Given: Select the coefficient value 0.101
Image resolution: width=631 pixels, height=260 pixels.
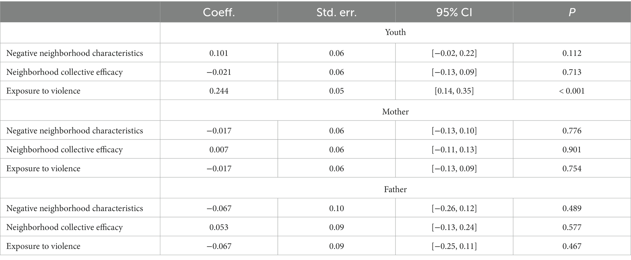Looking at the screenshot, I should coord(219,53).
